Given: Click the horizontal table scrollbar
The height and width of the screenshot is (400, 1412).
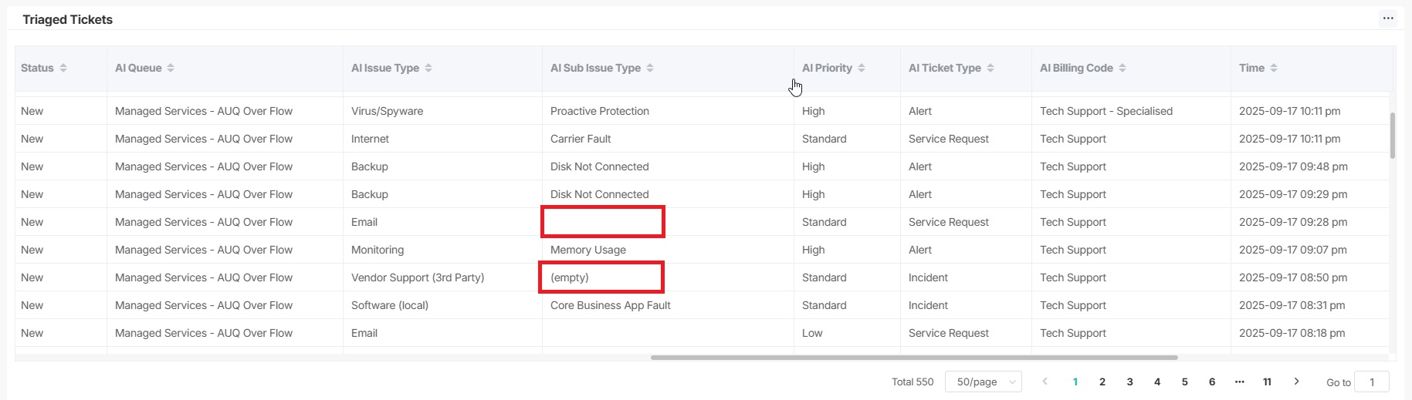Looking at the screenshot, I should 914,358.
